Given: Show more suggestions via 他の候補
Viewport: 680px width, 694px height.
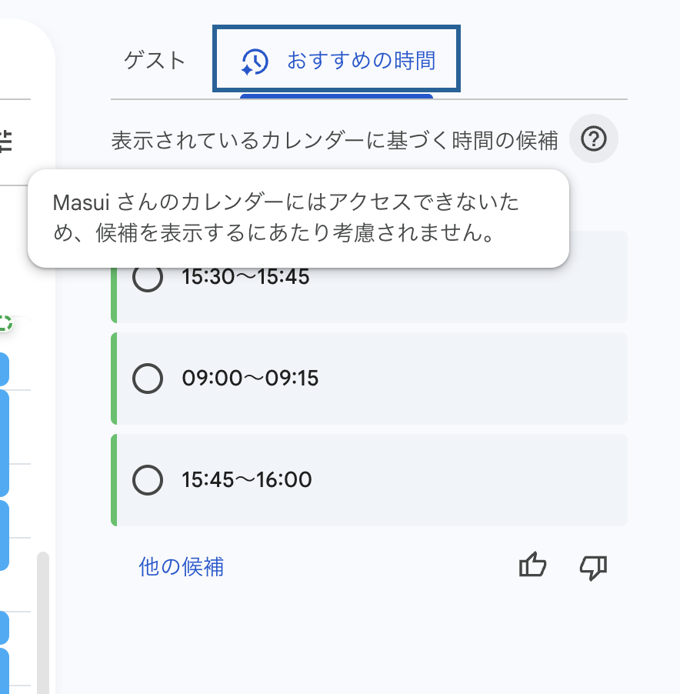Looking at the screenshot, I should click(x=182, y=567).
